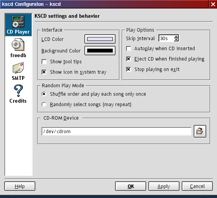This screenshot has height=198, width=217.
Task: Click the Apply button
Action: coord(164,186)
